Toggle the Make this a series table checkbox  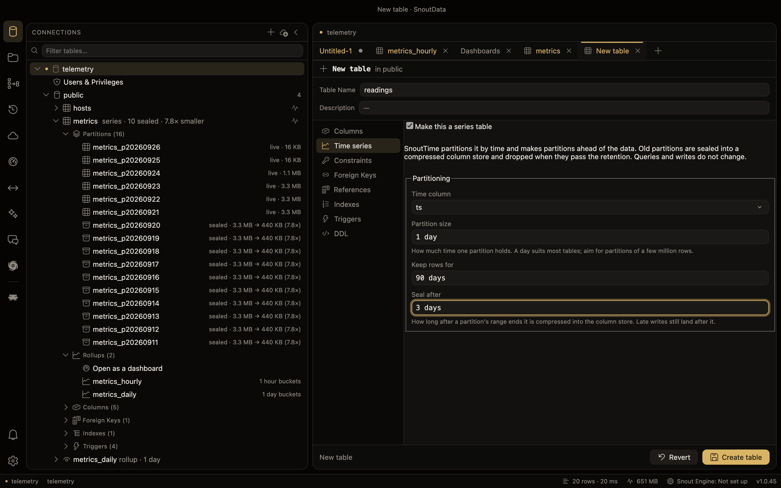pos(409,126)
